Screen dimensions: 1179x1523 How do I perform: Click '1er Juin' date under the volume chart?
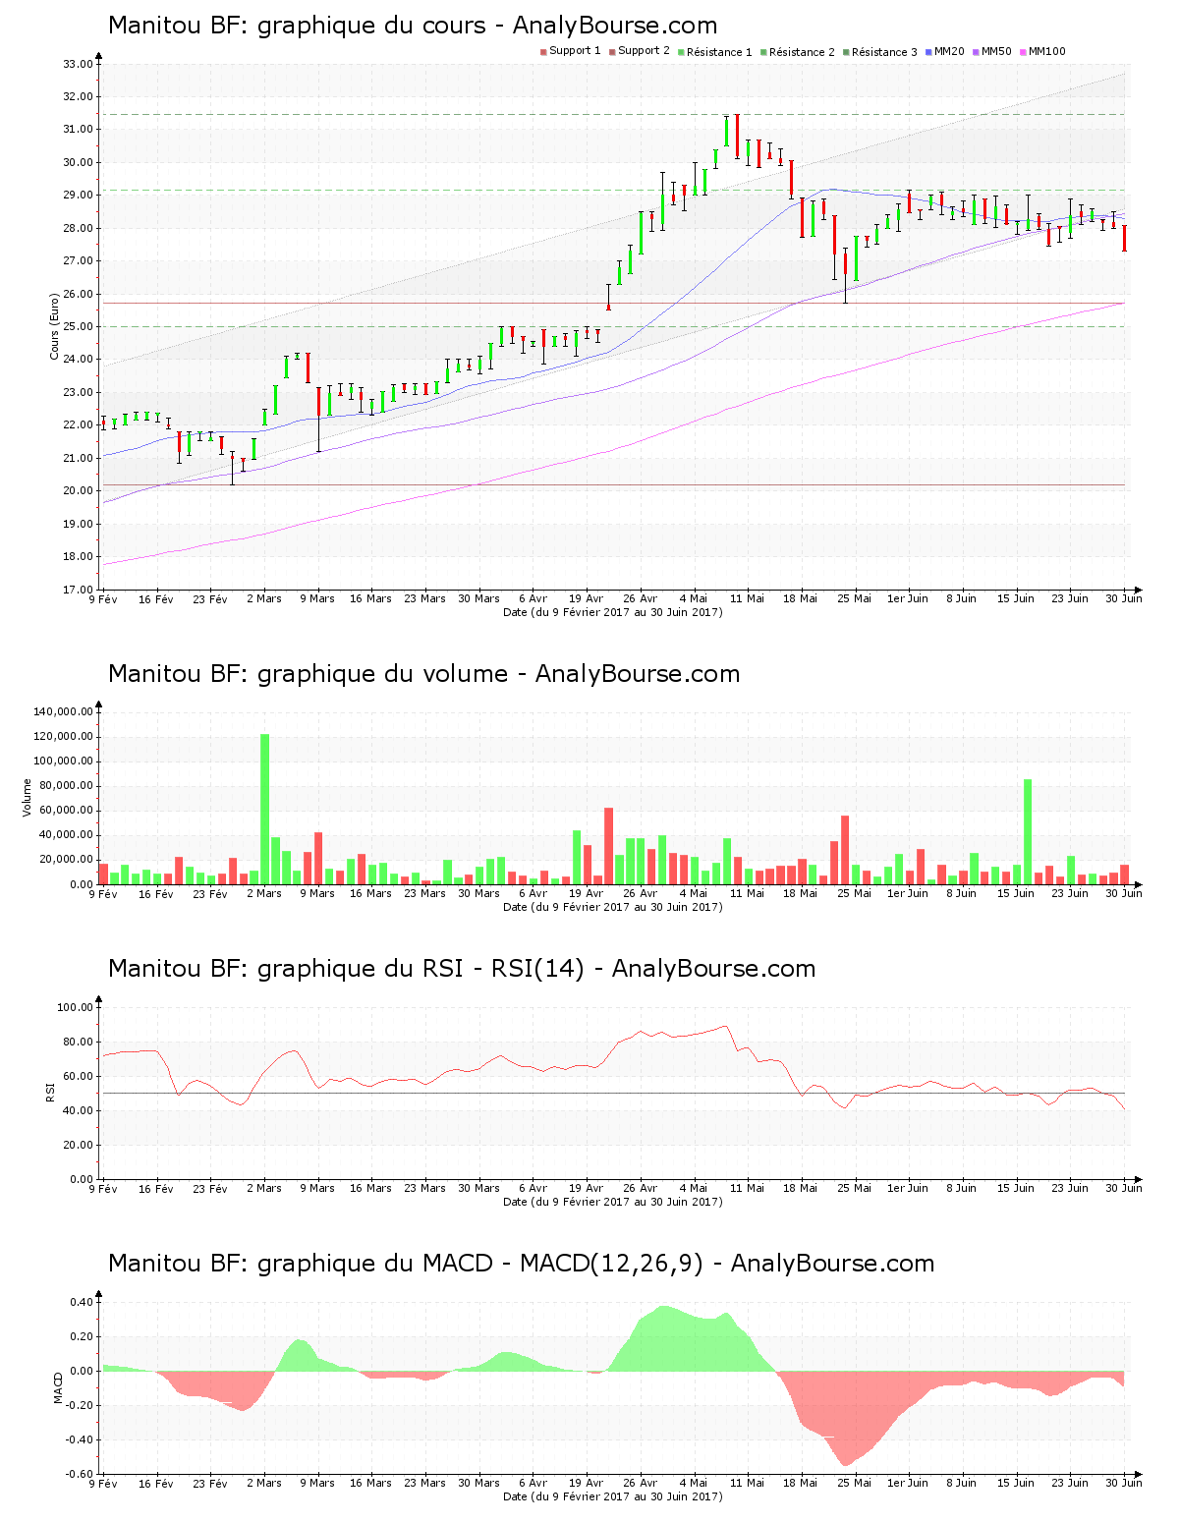[908, 893]
